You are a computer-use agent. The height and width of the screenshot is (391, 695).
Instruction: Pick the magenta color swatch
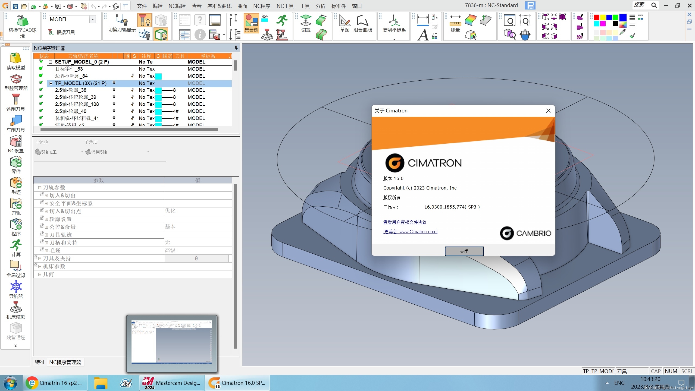tap(603, 24)
